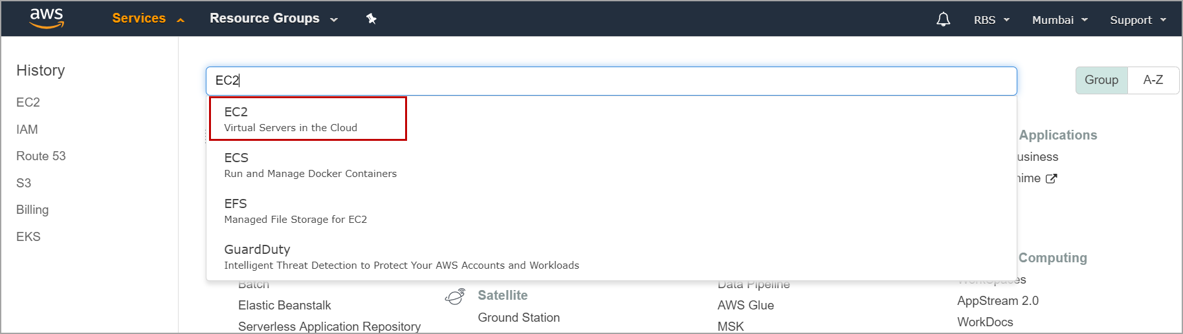The image size is (1183, 334).
Task: Click the external link icon beside Chime
Action: pyautogui.click(x=1052, y=179)
